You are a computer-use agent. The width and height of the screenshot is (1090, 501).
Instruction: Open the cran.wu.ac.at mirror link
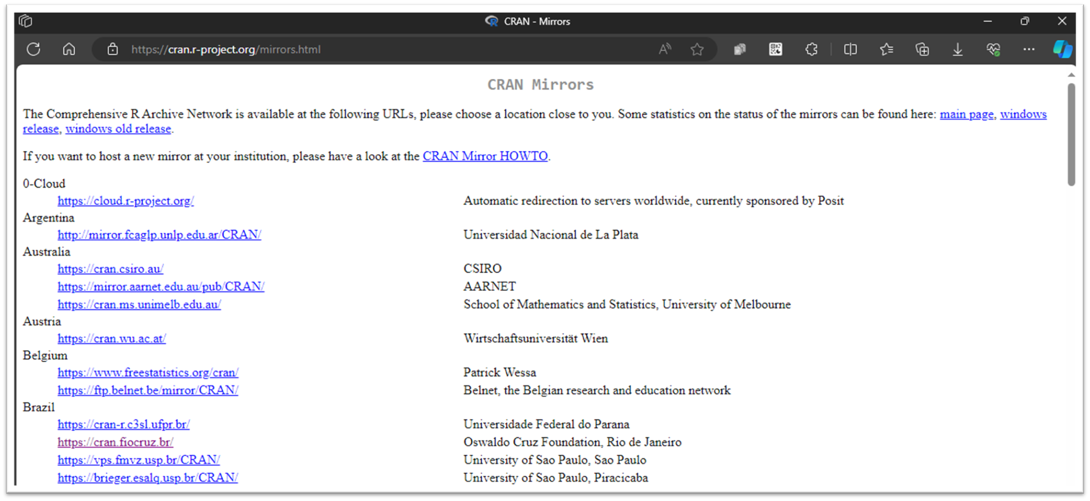point(111,338)
